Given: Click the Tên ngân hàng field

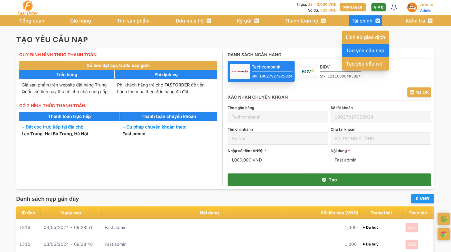Looking at the screenshot, I should [x=278, y=117].
